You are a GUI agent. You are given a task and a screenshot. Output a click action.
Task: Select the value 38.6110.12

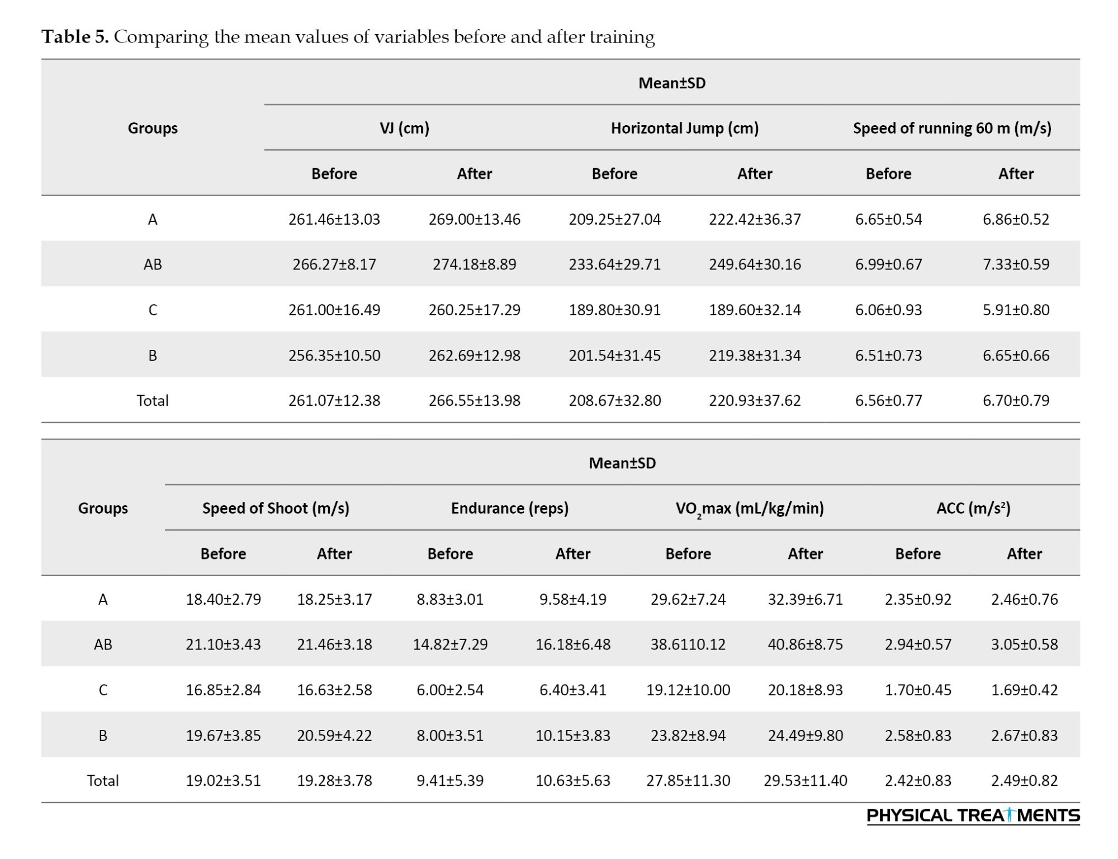click(688, 644)
